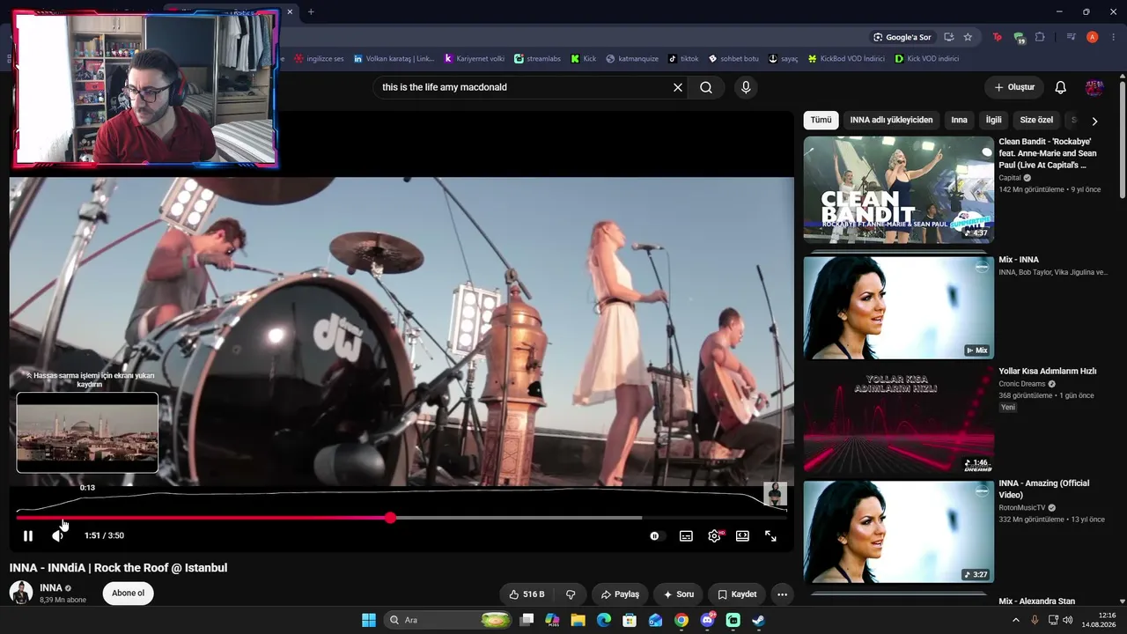Viewport: 1127px width, 634px height.
Task: Subscribe with the Abone ol button
Action: click(x=128, y=593)
